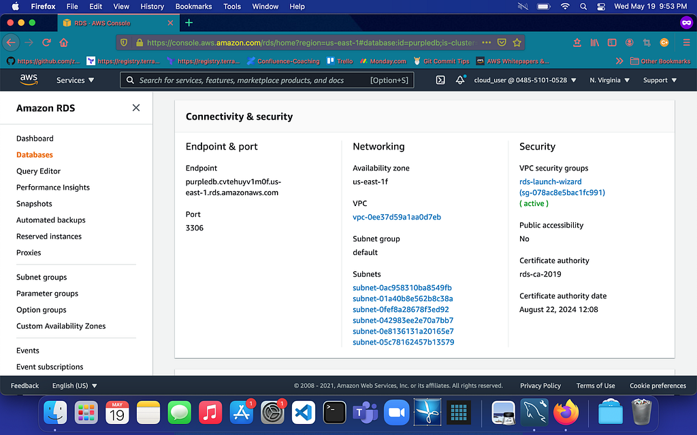Viewport: 697px width, 435px height.
Task: Open the Monday.com bookmark
Action: [x=383, y=61]
